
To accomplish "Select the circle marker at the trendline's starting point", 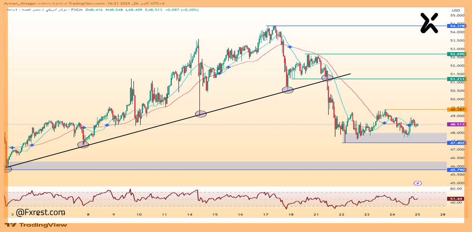I will [7, 169].
